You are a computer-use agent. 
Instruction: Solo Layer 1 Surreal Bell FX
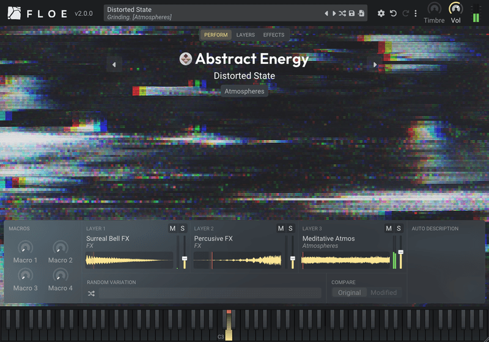[182, 228]
